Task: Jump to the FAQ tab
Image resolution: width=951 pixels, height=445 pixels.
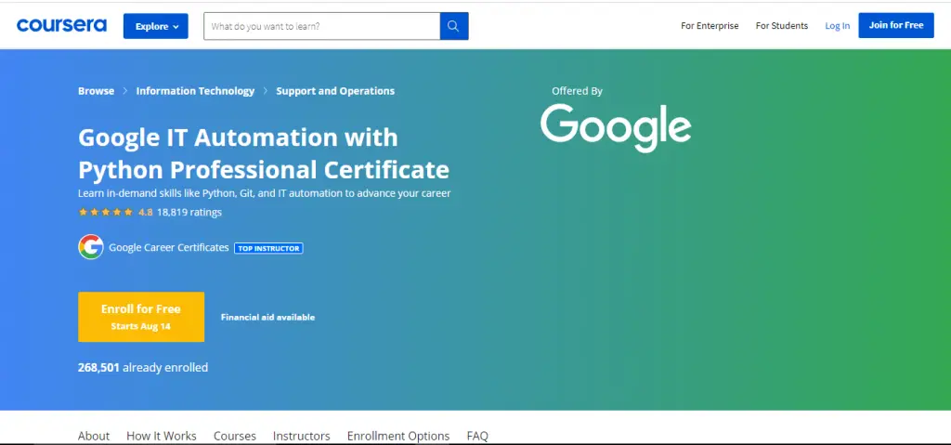Action: pyautogui.click(x=477, y=436)
